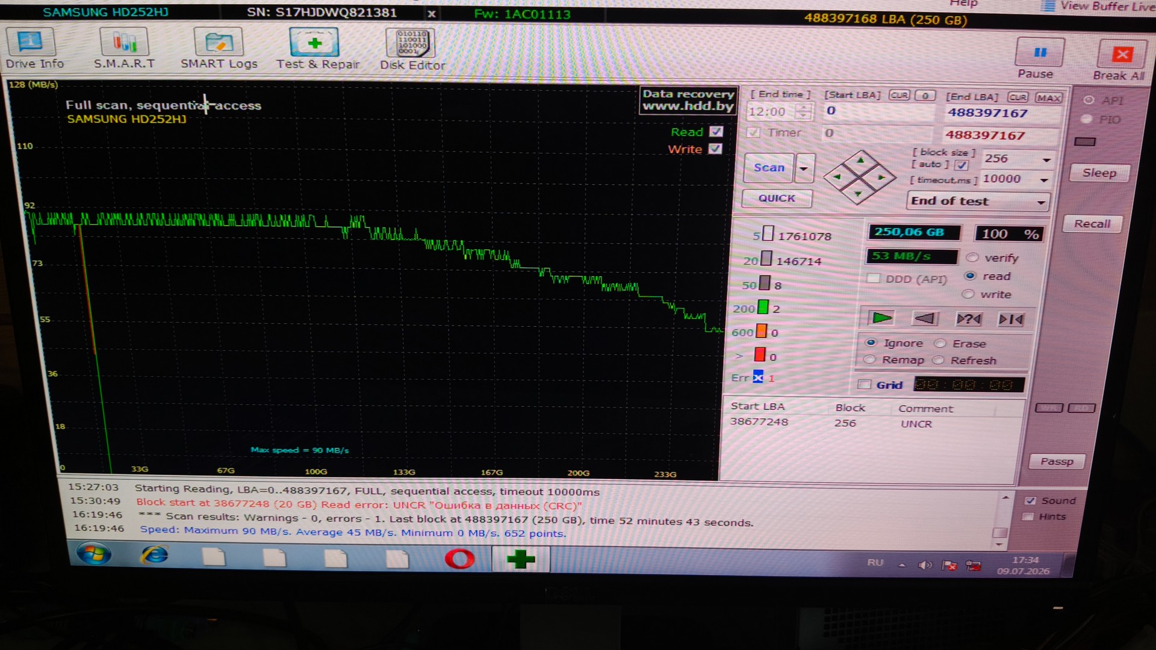1156x650 pixels.
Task: Open the Opera browser taskbar icon
Action: (x=459, y=560)
